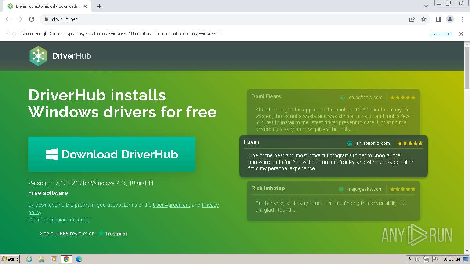
Task: Open en.softonic.com source in Hayan's review
Action: (x=373, y=143)
